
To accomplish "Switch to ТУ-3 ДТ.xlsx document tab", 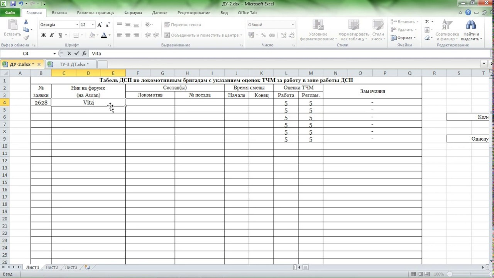I will point(71,64).
